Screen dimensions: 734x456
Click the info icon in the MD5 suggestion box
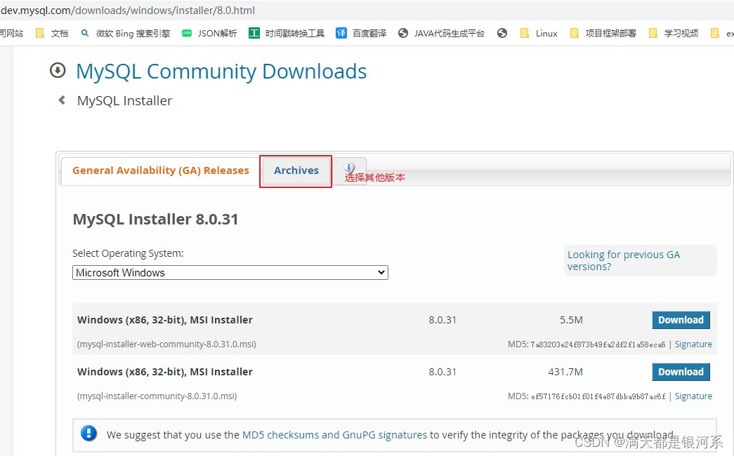click(x=89, y=433)
